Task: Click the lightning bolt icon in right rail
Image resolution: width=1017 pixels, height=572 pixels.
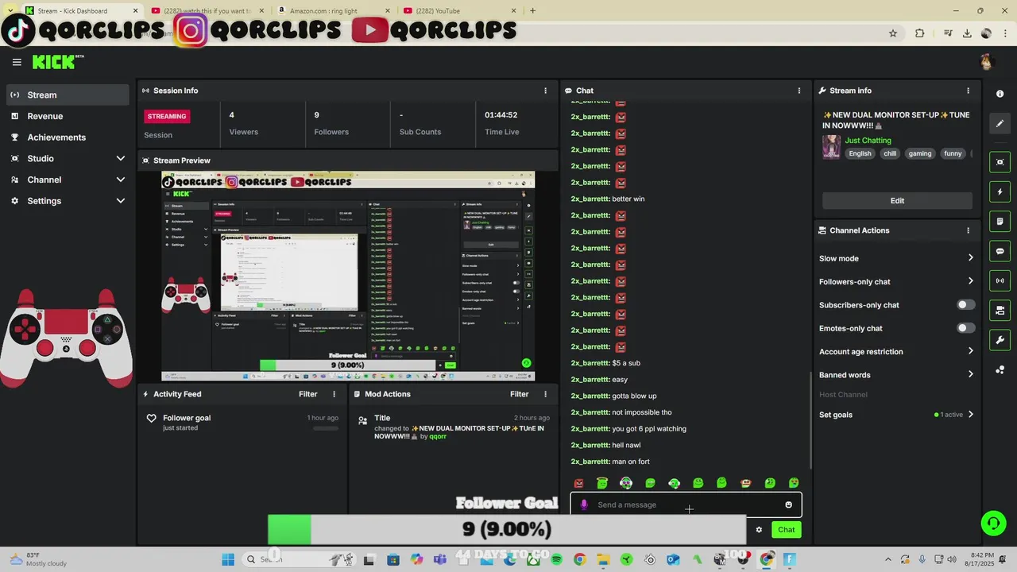Action: (1000, 191)
